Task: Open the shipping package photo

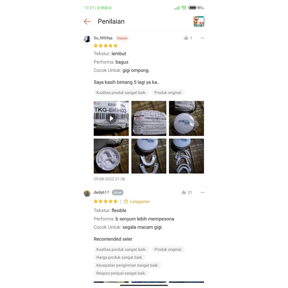Action: pos(149,118)
